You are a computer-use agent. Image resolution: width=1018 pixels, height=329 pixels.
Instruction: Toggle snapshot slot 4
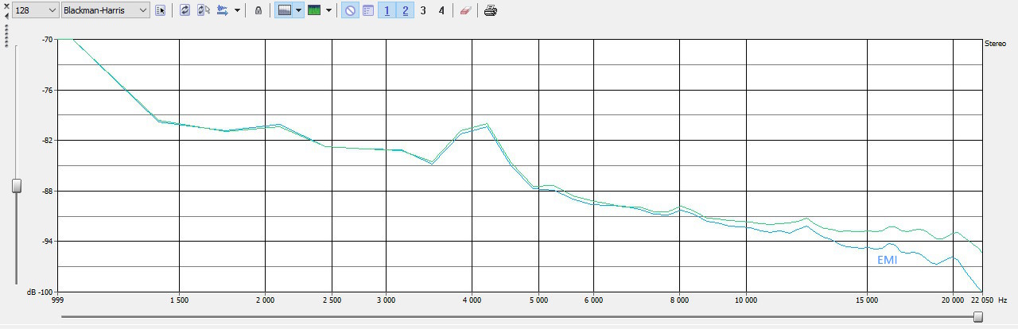pos(441,10)
